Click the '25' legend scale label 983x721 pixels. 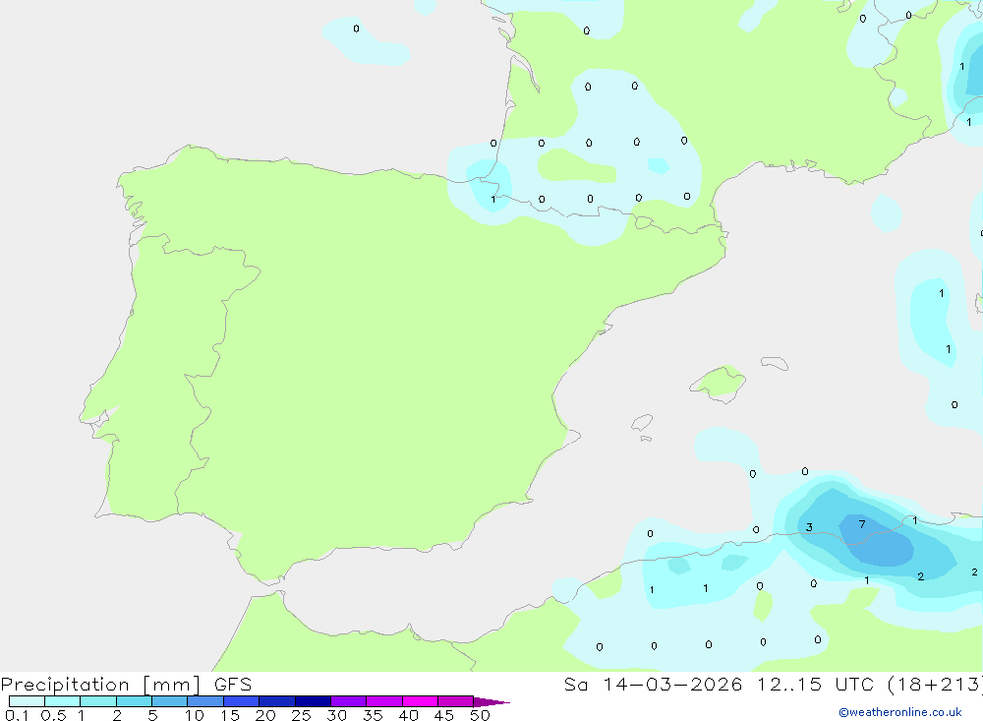(302, 715)
